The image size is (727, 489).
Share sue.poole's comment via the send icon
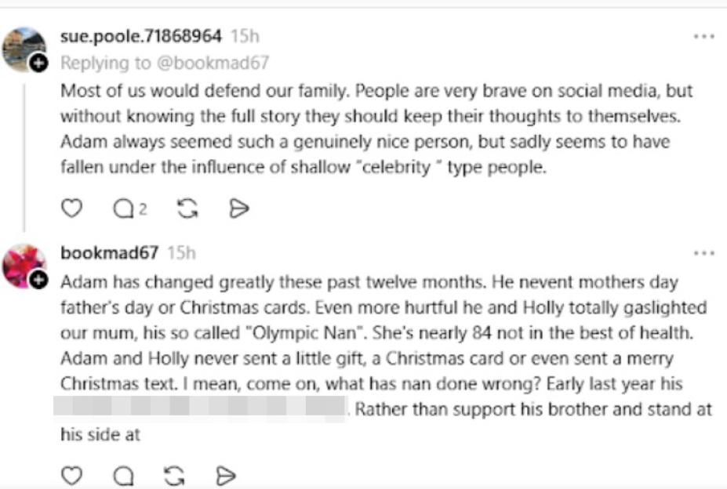[239, 208]
